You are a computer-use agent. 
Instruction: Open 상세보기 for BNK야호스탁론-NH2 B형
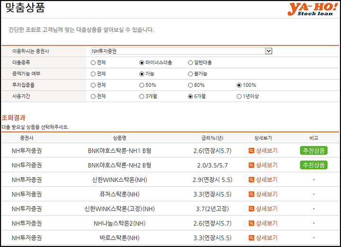(x=267, y=165)
